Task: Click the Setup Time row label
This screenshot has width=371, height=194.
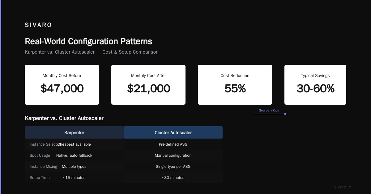Action: pos(40,178)
